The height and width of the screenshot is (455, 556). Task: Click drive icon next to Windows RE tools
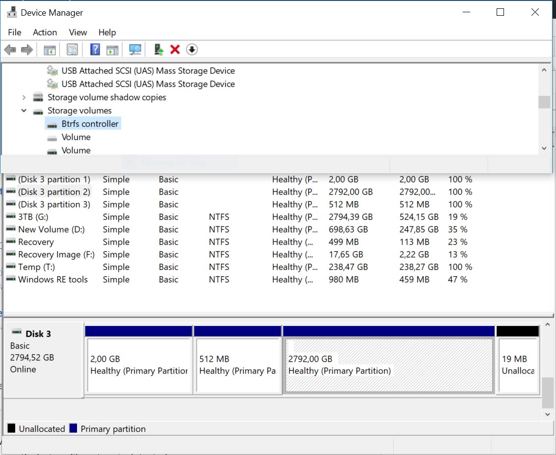pos(11,279)
